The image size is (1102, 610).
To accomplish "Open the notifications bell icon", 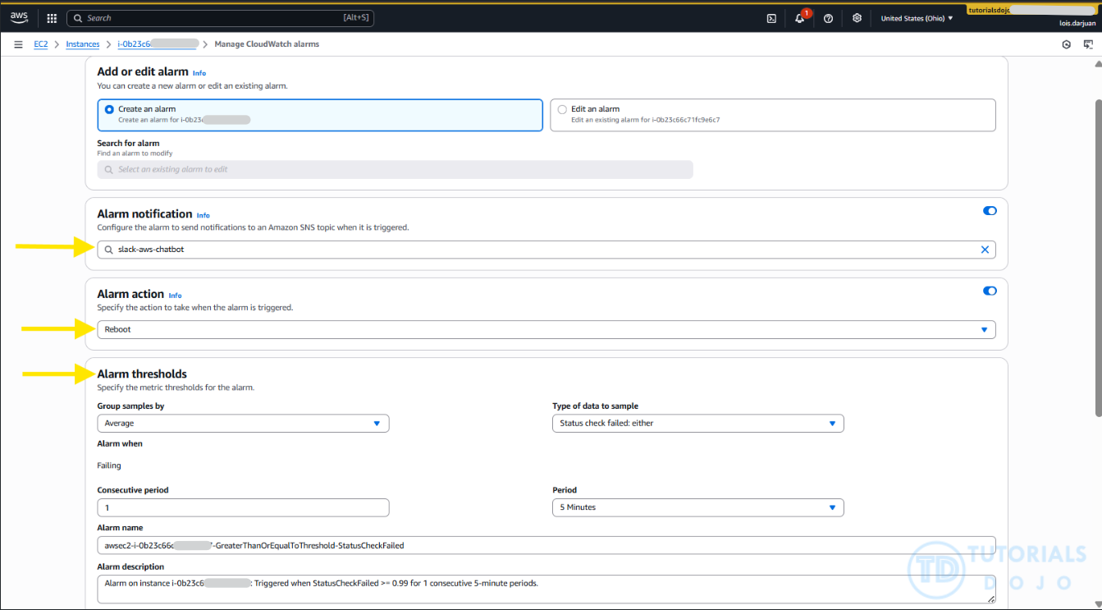I will point(800,18).
